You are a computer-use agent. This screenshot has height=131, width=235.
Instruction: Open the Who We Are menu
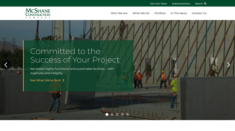[119, 13]
